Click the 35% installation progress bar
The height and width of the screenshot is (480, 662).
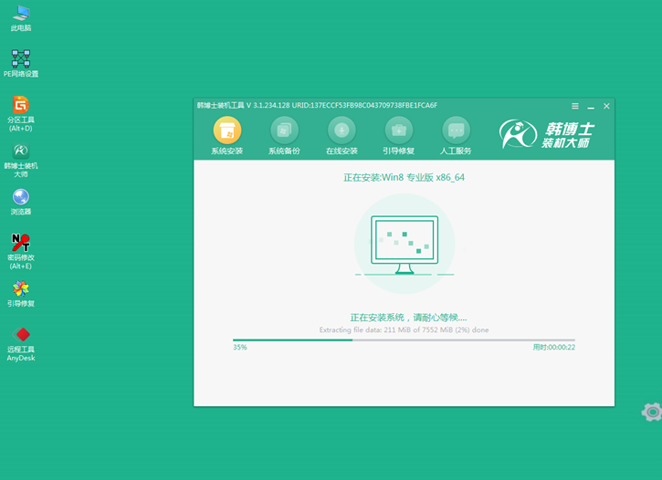[x=404, y=339]
